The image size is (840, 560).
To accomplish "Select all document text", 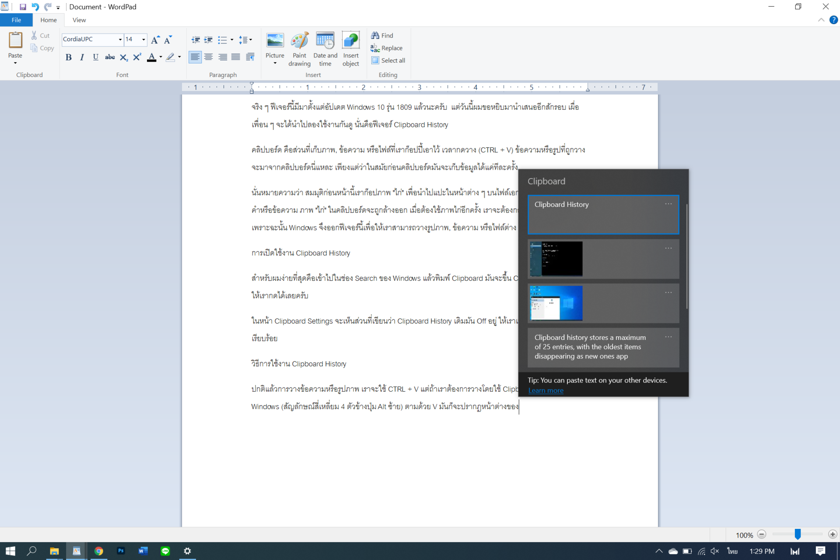I will pos(388,60).
